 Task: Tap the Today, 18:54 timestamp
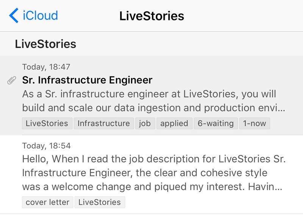click(x=46, y=146)
